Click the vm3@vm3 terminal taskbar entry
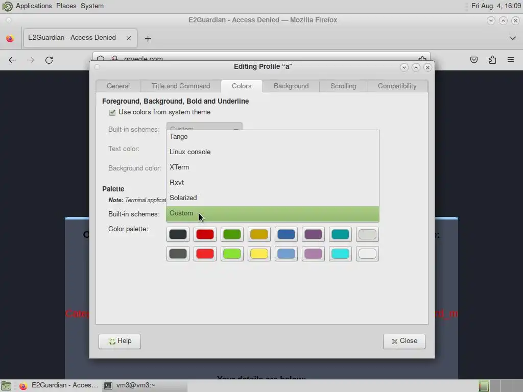Viewport: 523px width, 392px height. click(x=145, y=386)
